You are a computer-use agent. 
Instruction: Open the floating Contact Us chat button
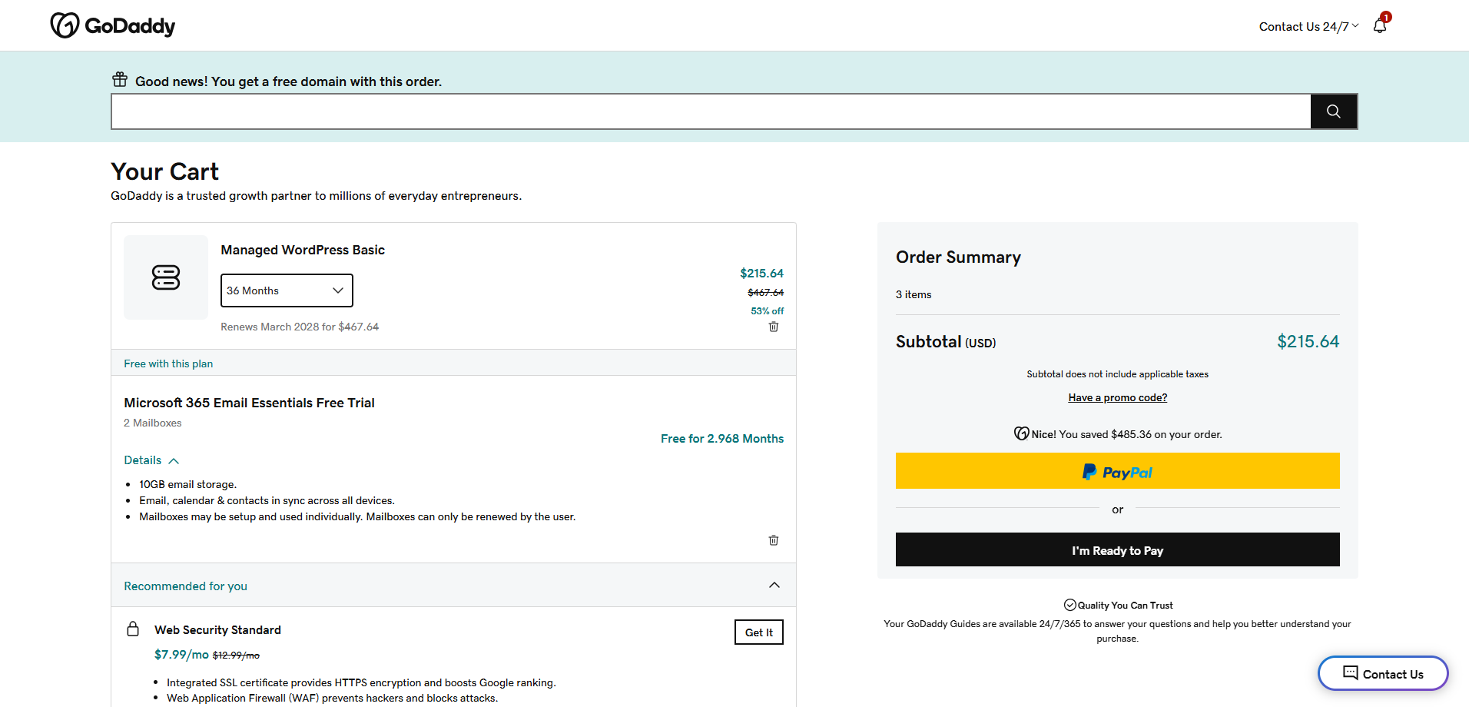point(1383,674)
